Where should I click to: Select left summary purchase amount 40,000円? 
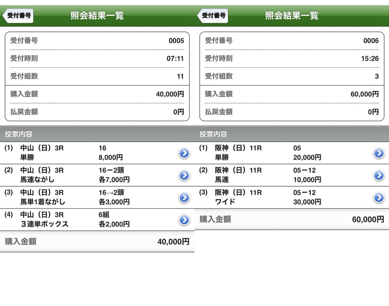[170, 94]
